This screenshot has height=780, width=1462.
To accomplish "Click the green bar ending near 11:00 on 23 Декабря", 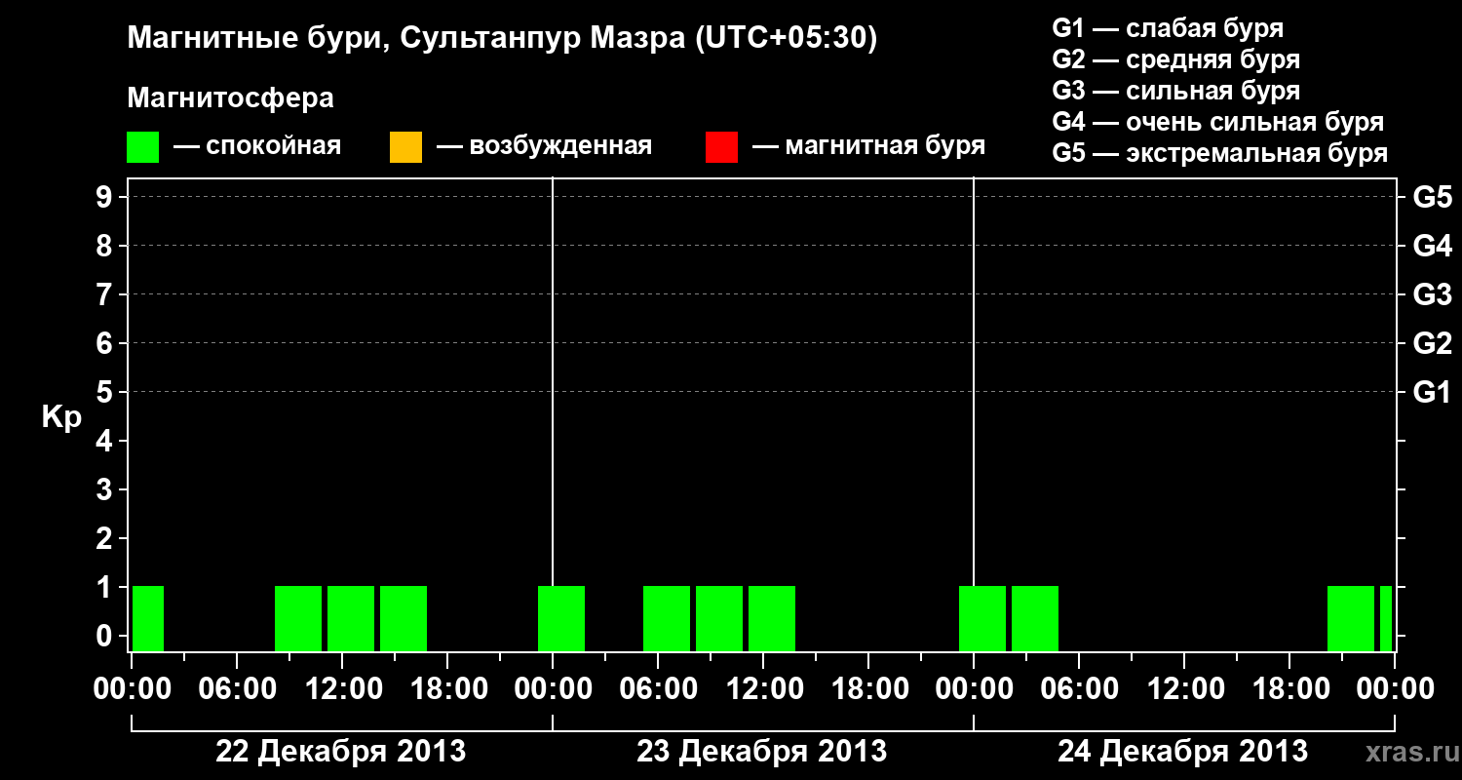I will click(x=719, y=618).
